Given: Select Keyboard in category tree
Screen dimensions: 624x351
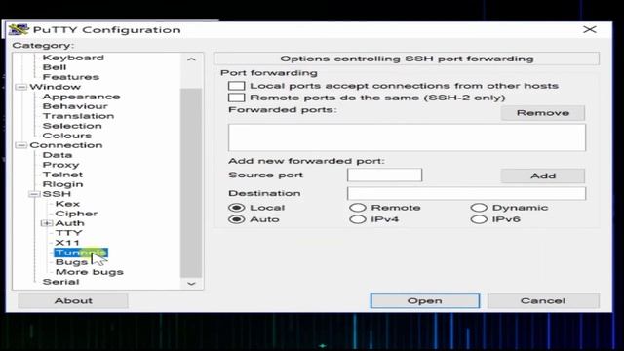Looking at the screenshot, I should (x=73, y=58).
